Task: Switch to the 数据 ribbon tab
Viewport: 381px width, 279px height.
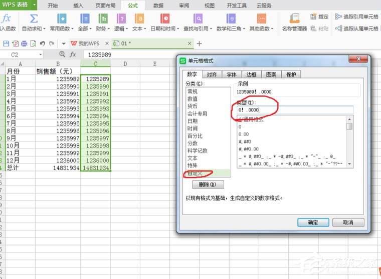Action: click(x=158, y=5)
